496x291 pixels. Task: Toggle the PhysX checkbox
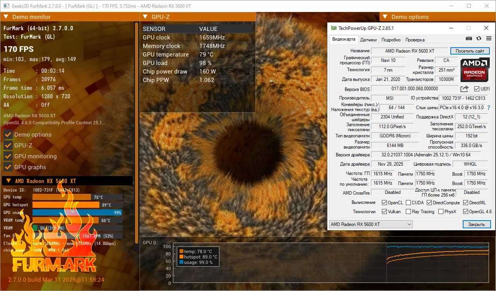(x=441, y=212)
